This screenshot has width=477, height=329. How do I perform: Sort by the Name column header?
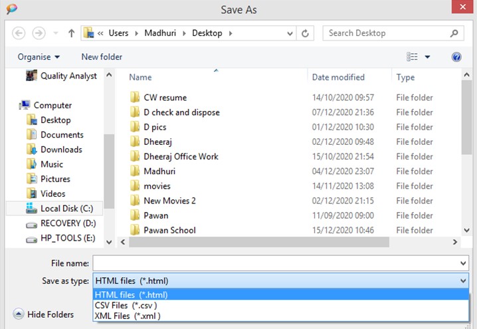(140, 77)
